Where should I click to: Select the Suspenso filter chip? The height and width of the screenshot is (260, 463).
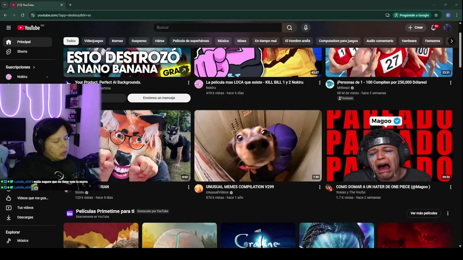(x=139, y=41)
